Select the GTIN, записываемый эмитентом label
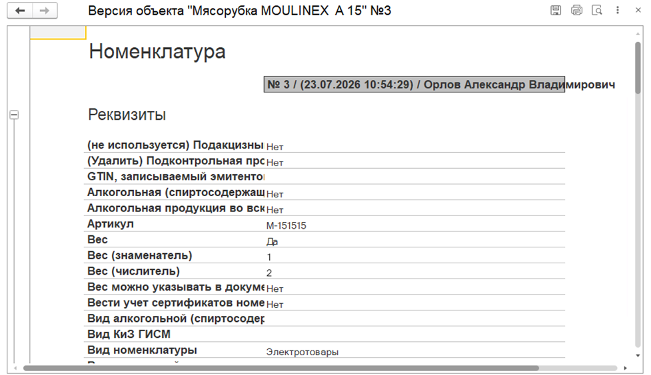Screen dimensions: 651x375 176,177
